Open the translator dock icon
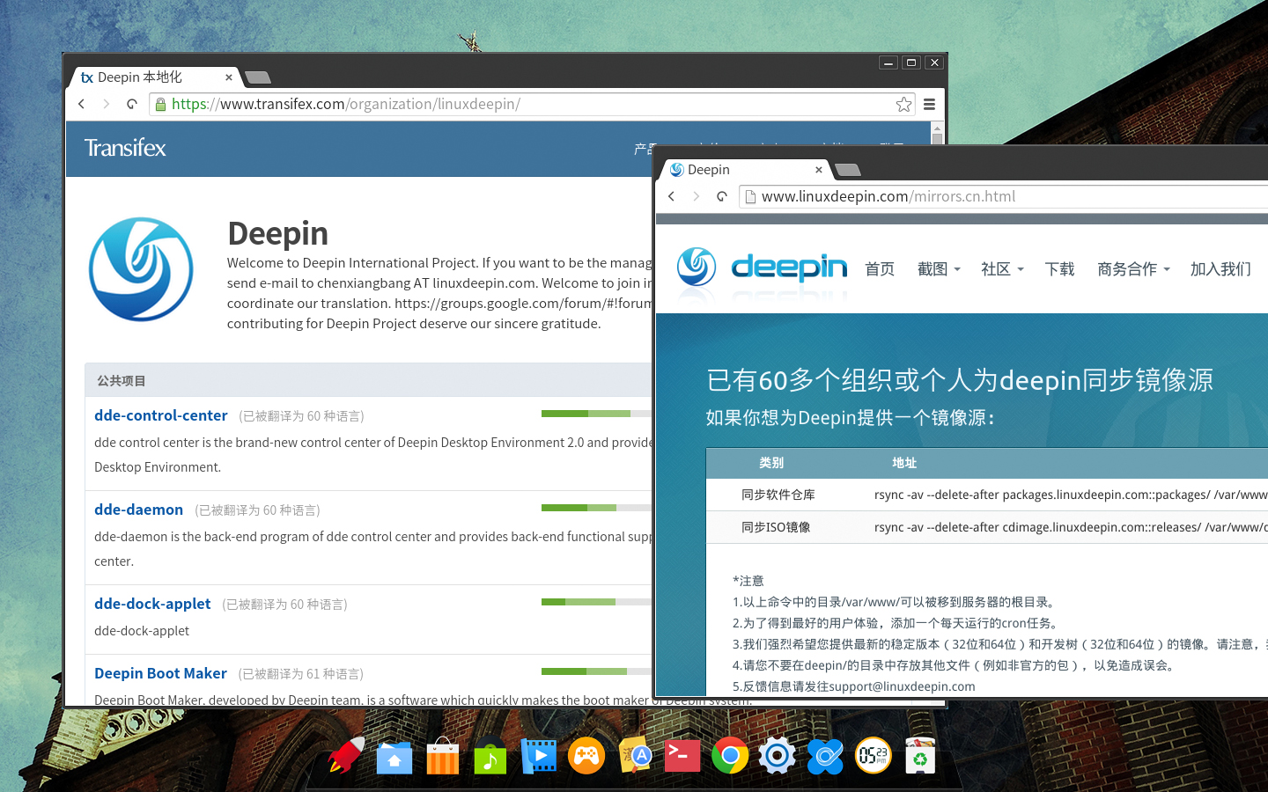This screenshot has height=792, width=1268. 634,755
